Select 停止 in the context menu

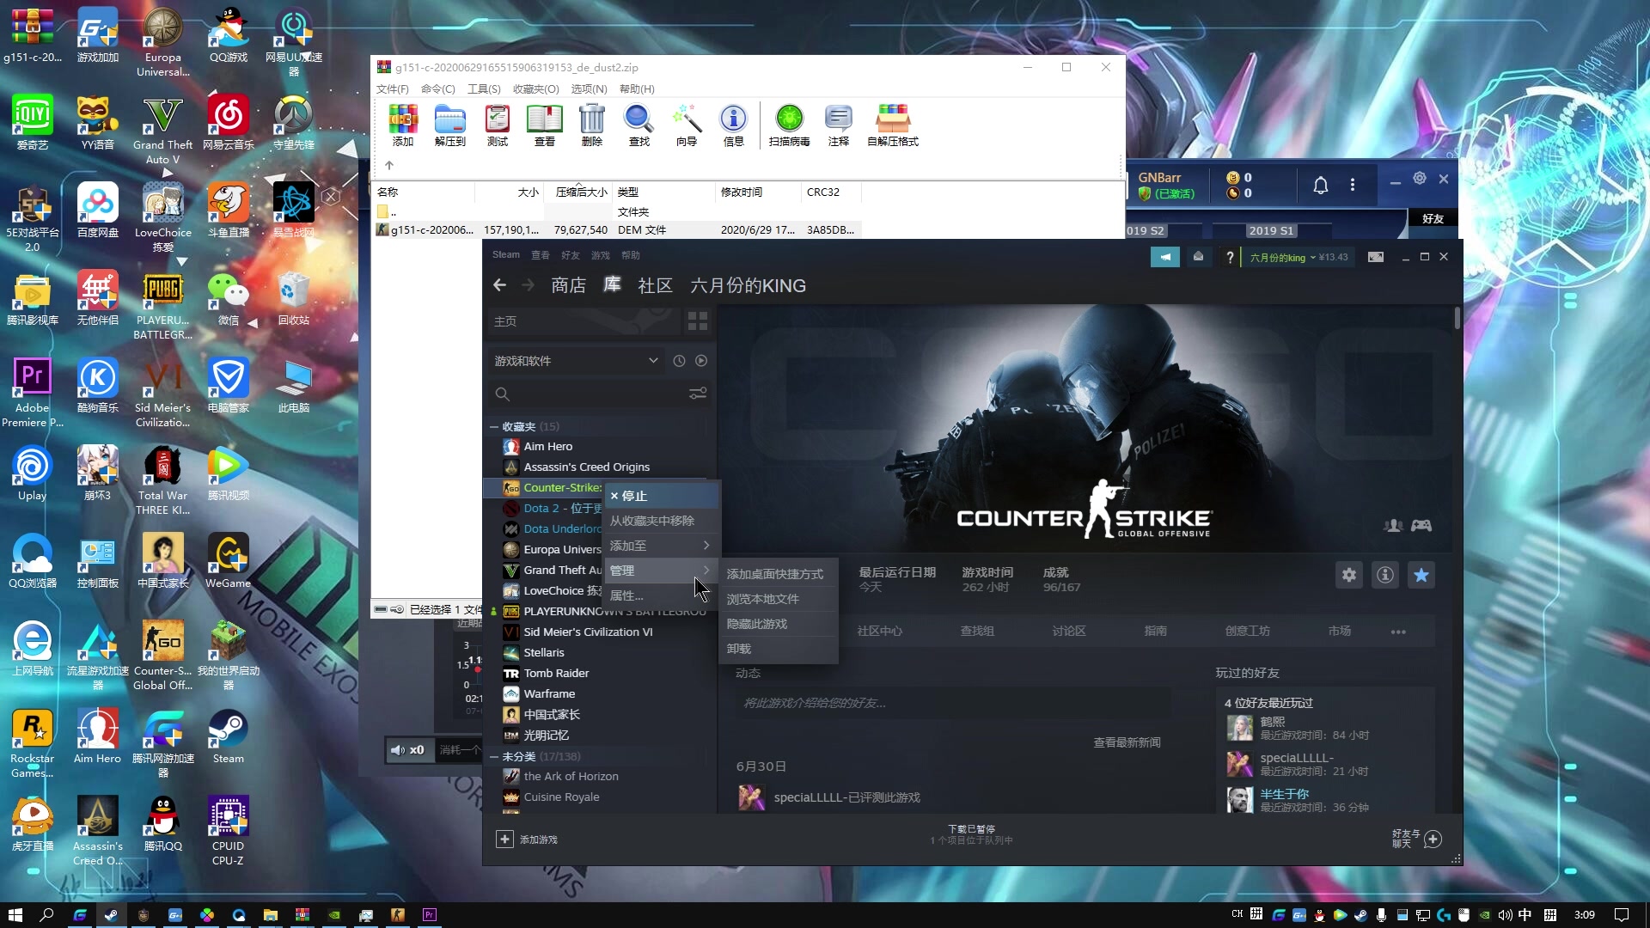click(x=661, y=496)
